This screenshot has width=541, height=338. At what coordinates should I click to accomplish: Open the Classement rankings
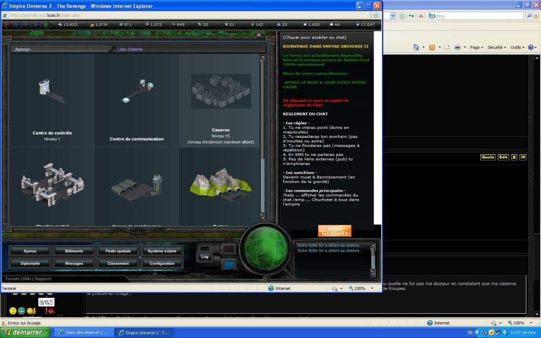pyautogui.click(x=118, y=264)
